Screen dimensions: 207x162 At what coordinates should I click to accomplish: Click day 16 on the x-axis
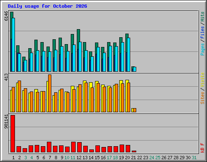(x=103, y=158)
